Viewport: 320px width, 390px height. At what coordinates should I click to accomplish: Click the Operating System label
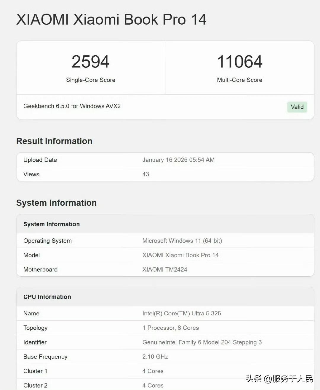point(47,241)
